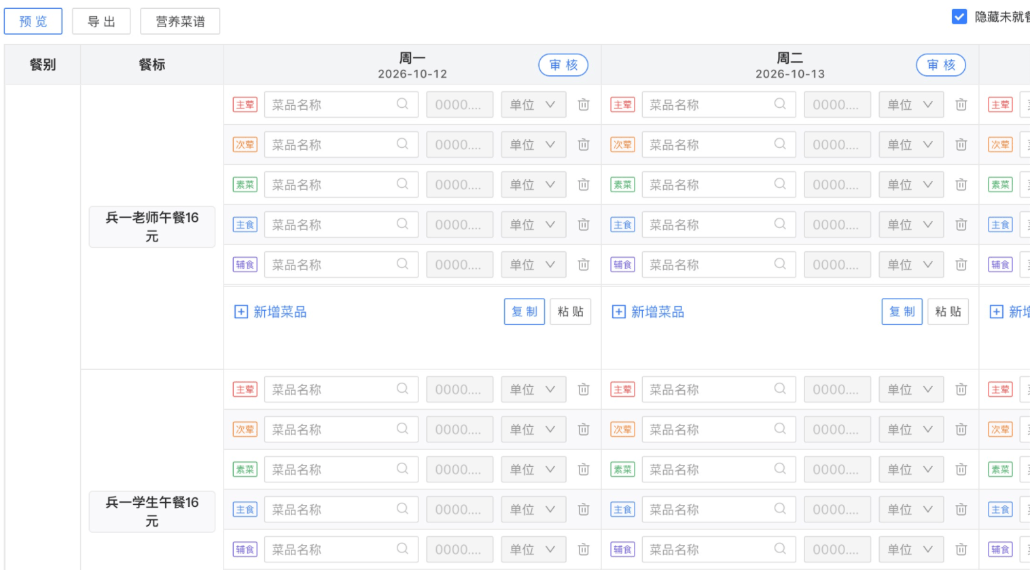This screenshot has width=1030, height=570.
Task: Search Monday 素菜 dish name in 兵一学生午餐
Action: point(403,470)
